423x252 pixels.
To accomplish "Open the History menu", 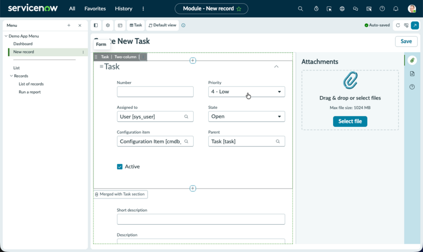I will point(123,9).
